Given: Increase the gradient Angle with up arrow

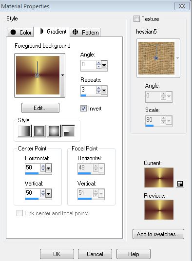Looking at the screenshot, I should click(x=98, y=63).
